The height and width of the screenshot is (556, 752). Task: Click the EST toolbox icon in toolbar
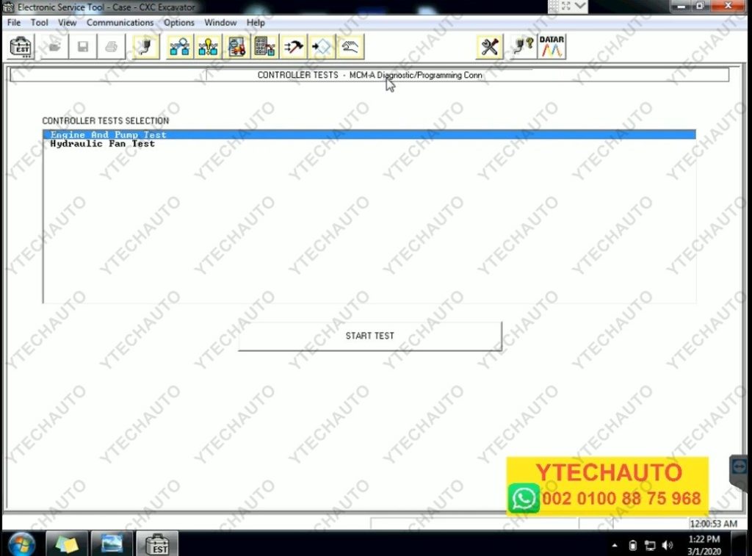[21, 47]
